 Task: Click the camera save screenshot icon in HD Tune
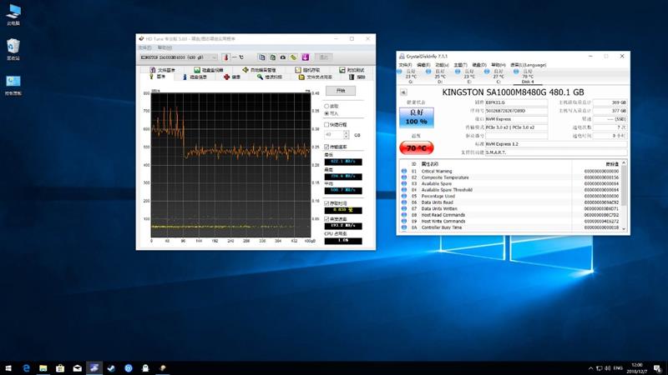tap(283, 57)
